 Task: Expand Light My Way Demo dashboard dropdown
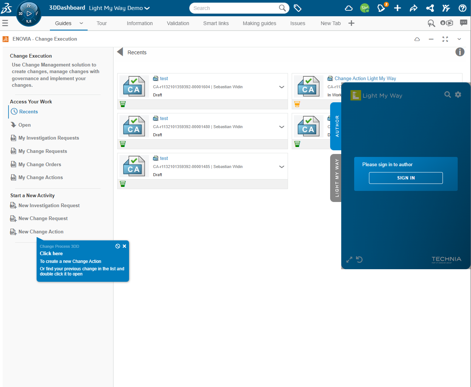click(x=147, y=8)
